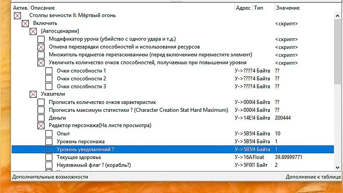Viewport: 343px width, 193px height.
Task: Select Очки способности 1 row text
Action: [x=81, y=71]
